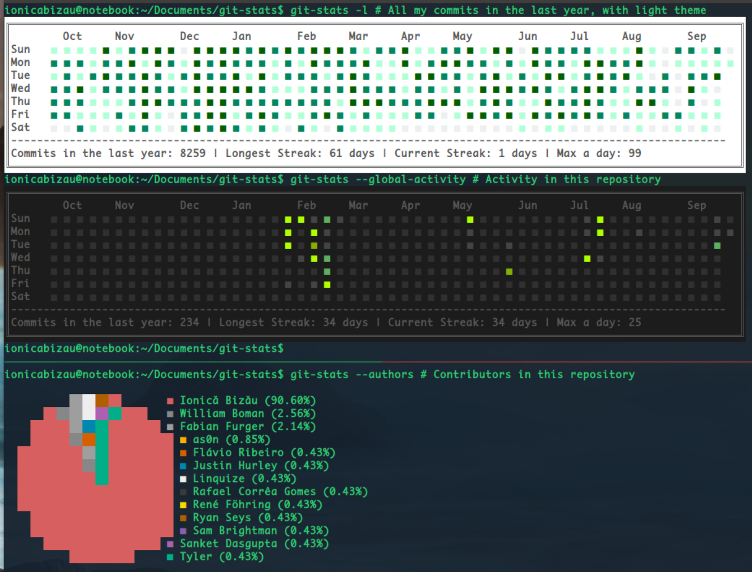Click the "git-stats --authors" command text

[352, 375]
